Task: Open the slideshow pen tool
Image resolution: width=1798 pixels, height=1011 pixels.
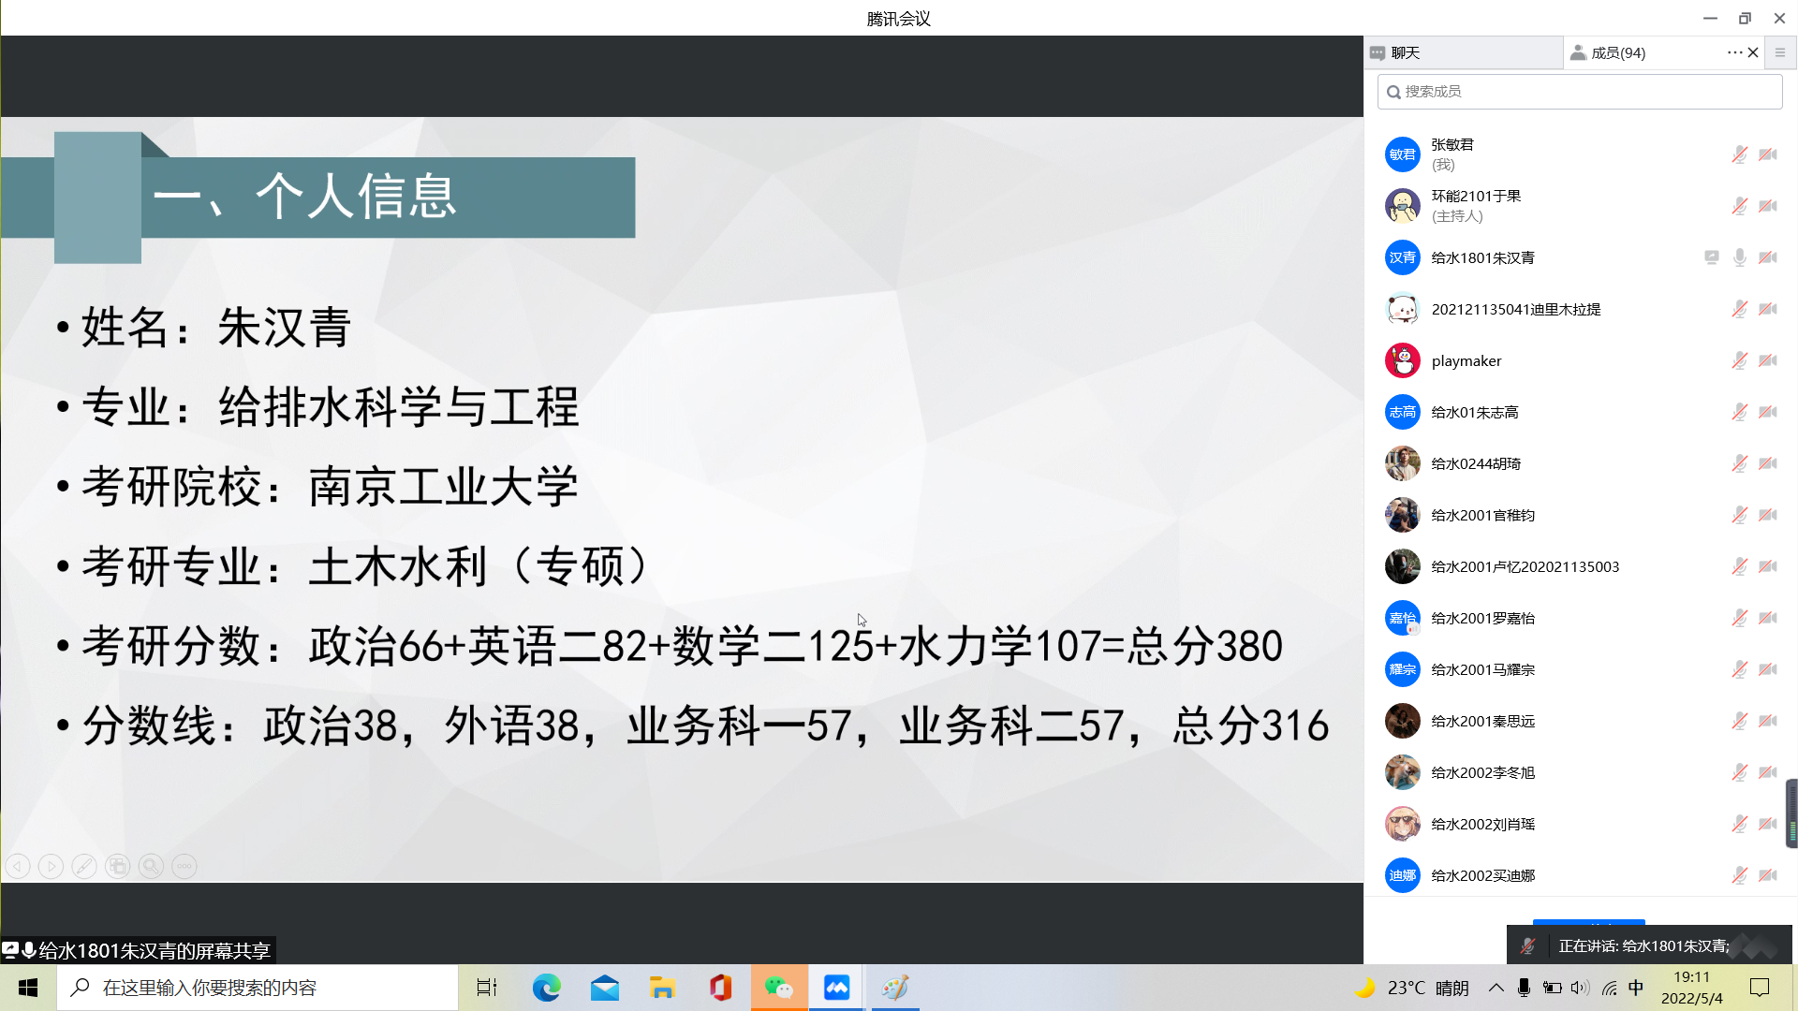Action: (x=84, y=867)
